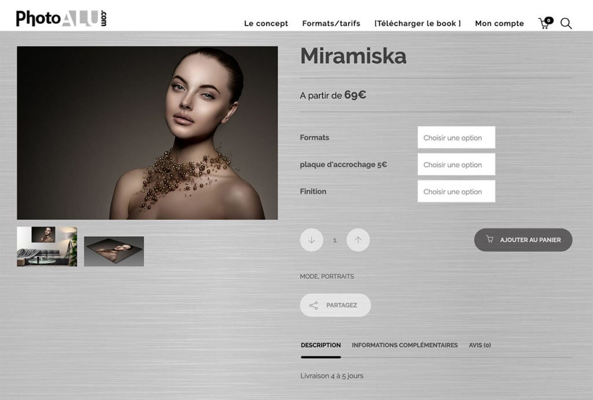This screenshot has height=400, width=593.
Task: Open the Formats dropdown
Action: pyautogui.click(x=456, y=138)
